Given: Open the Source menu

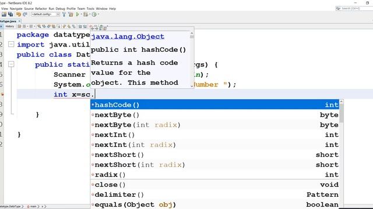Looking at the screenshot, I should (29, 9).
